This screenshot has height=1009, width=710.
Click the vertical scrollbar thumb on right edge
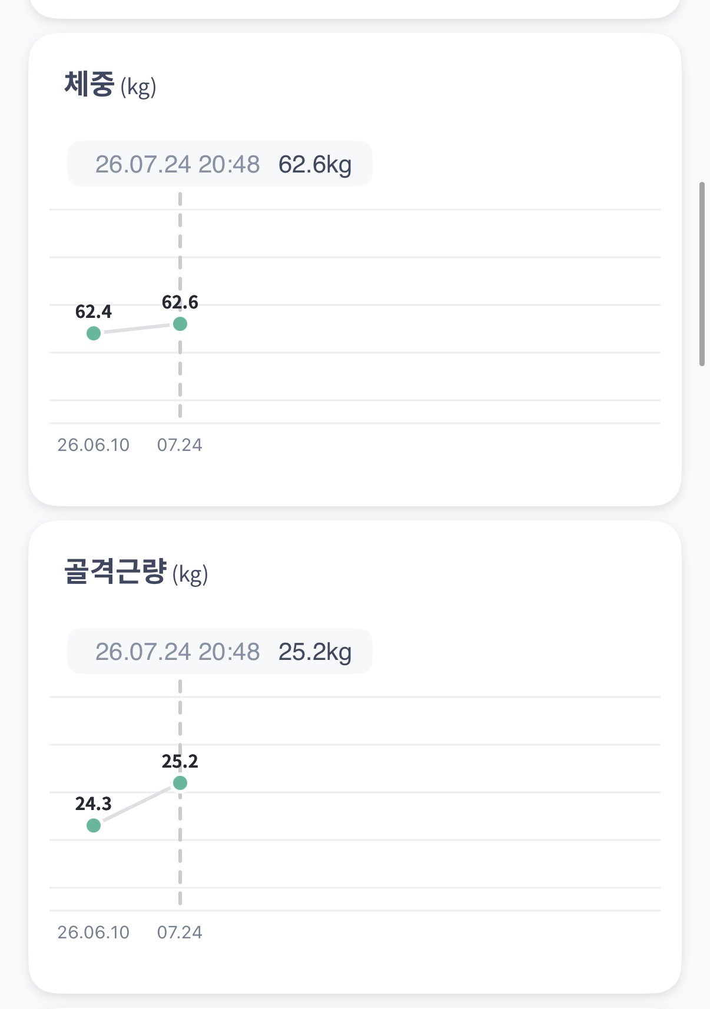702,274
